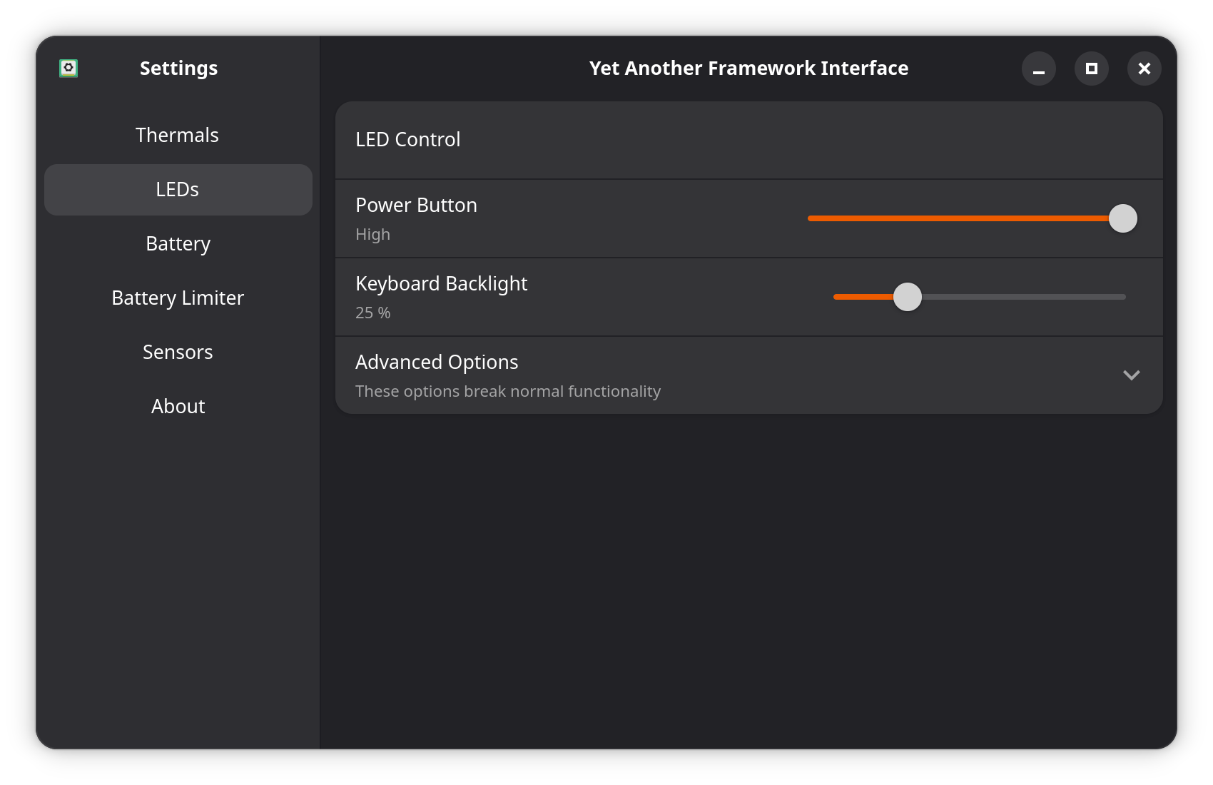Click the Advanced Options chevron icon
Viewport: 1213px width, 785px height.
(1132, 375)
